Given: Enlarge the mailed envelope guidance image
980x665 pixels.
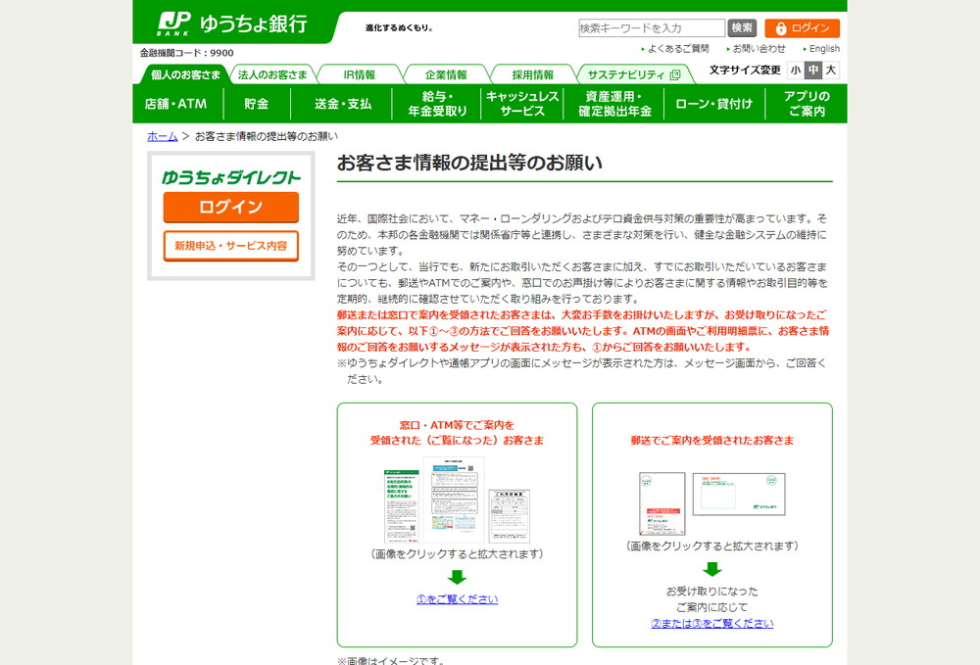Looking at the screenshot, I should 711,503.
